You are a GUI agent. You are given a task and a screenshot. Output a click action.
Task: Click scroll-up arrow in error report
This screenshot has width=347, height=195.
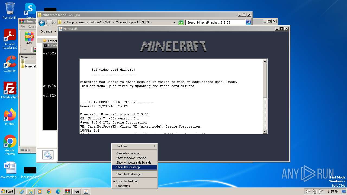click(265, 61)
